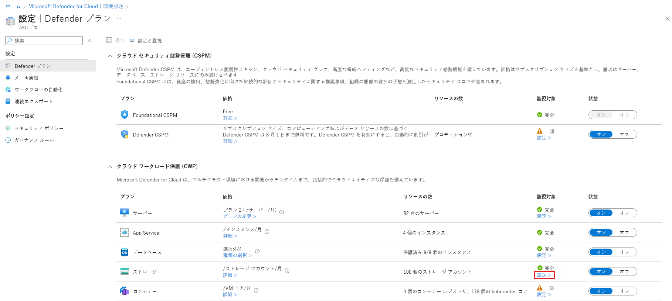672x301 pixels.
Task: Focus the 検索 input field
Action: tap(44, 41)
